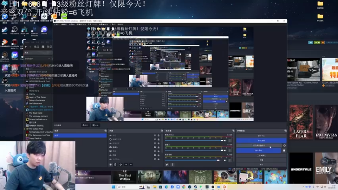Enable 工作室模式 studio mode button
The width and height of the screenshot is (338, 190).
pos(261,155)
